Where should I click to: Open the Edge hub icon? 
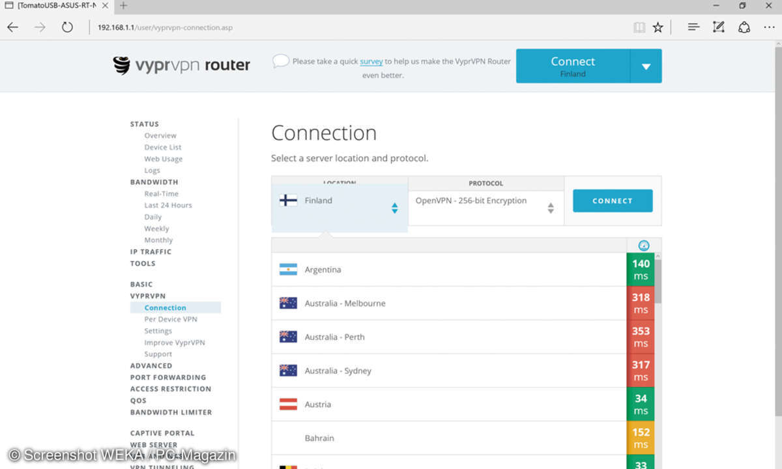point(693,27)
